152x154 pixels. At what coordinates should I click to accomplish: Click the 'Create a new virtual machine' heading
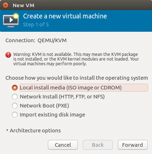tap(65, 16)
